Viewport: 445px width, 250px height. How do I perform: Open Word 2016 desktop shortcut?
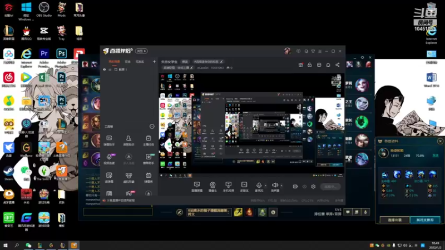[x=431, y=79]
